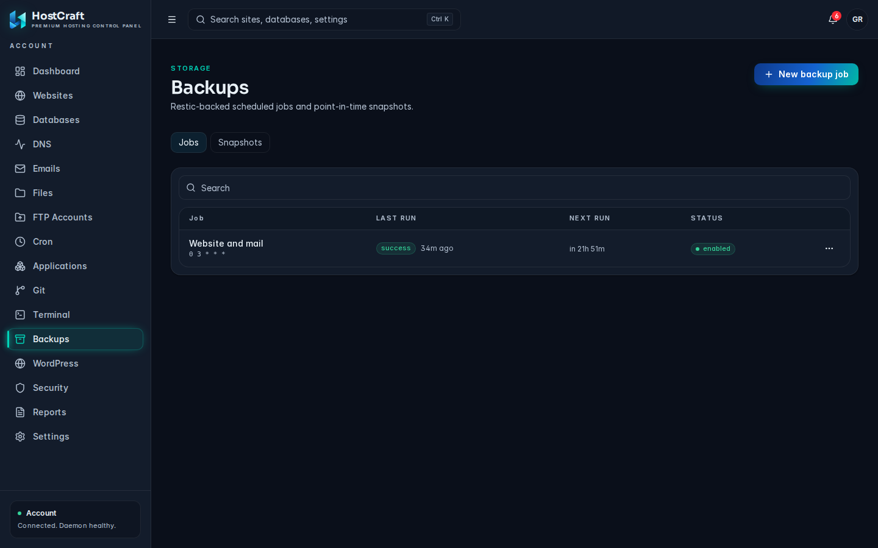Open Security from the sidebar

click(76, 388)
